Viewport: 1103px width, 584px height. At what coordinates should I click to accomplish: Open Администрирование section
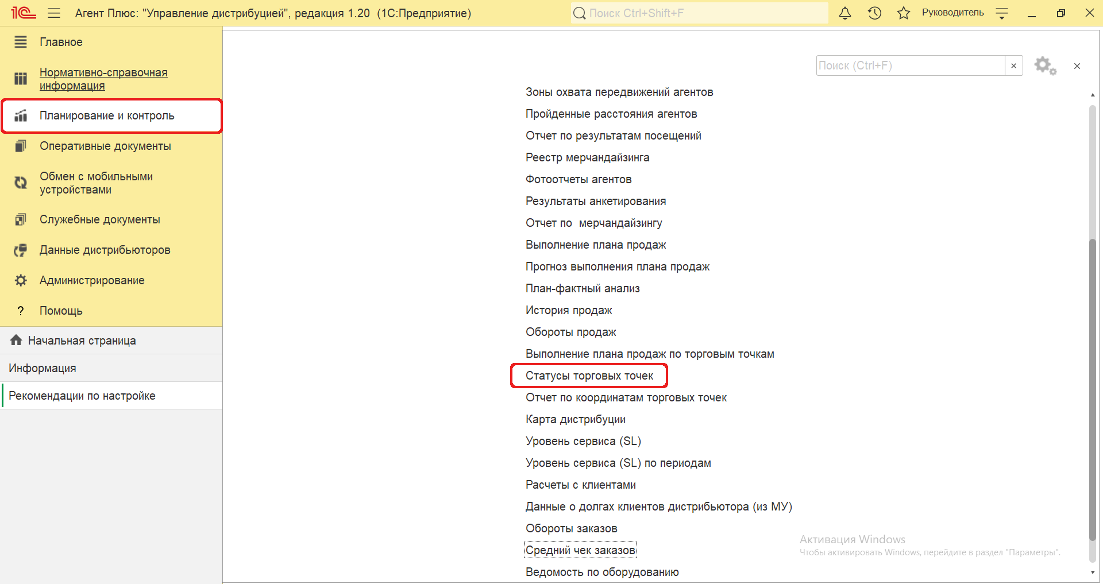92,280
